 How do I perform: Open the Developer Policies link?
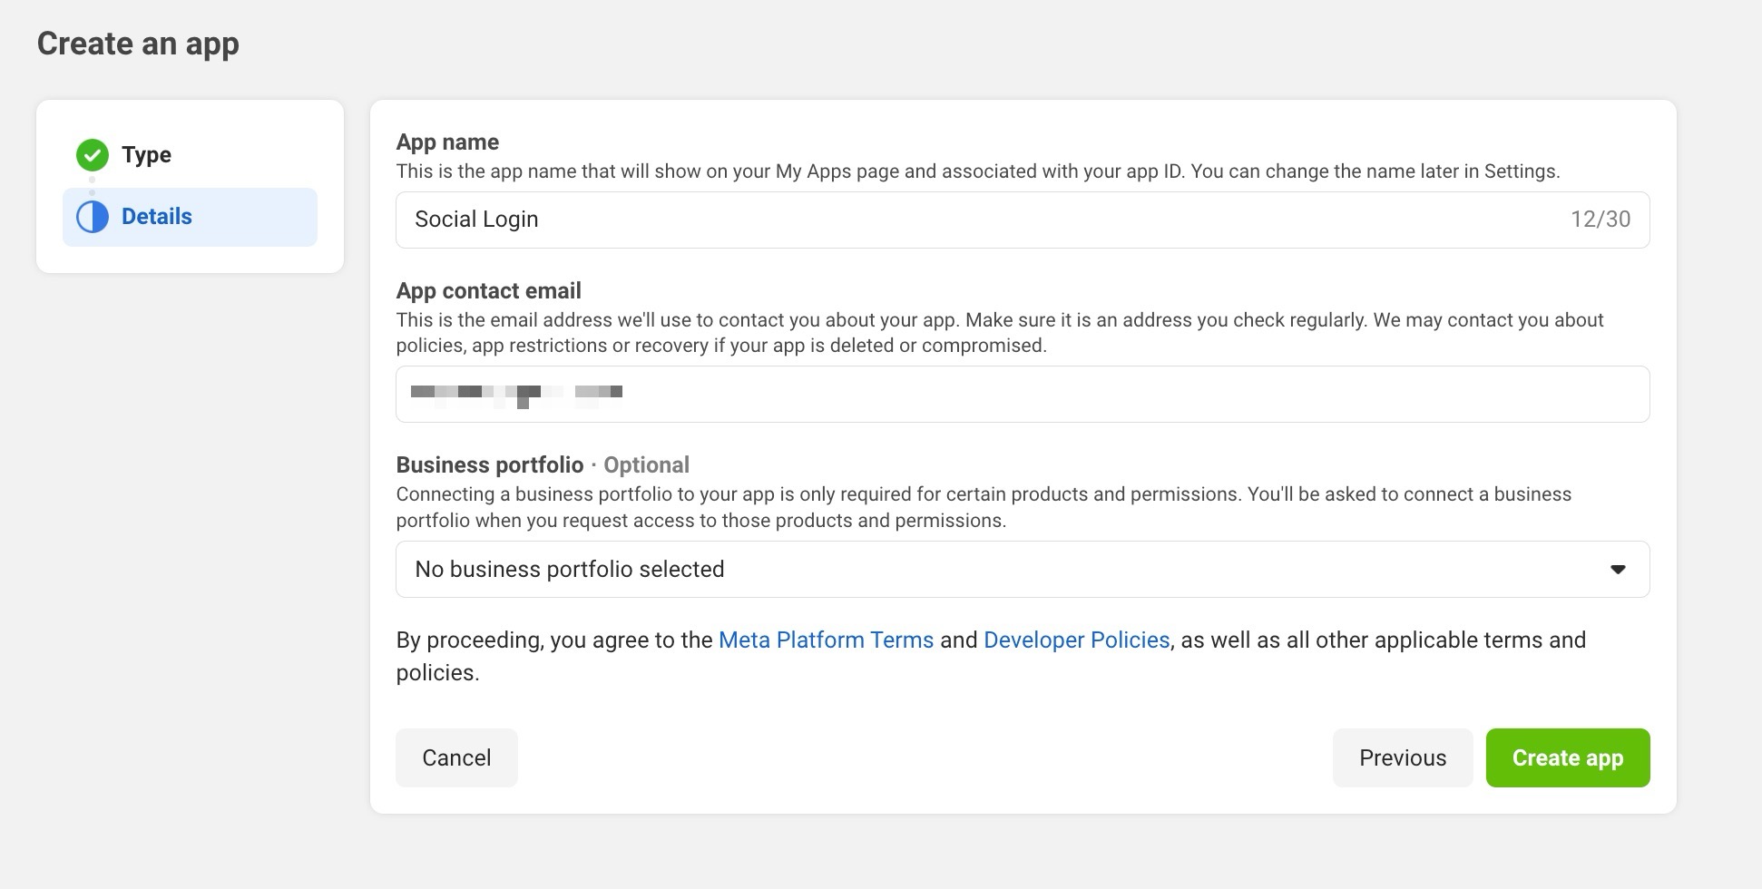tap(1076, 640)
